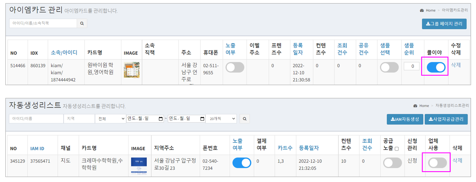The image size is (476, 182).
Task: Open 사업자공급관리 page
Action: pos(446,119)
